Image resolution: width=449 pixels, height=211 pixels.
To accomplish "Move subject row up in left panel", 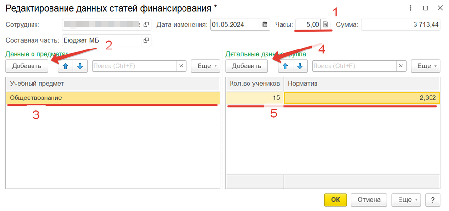I will [x=66, y=66].
